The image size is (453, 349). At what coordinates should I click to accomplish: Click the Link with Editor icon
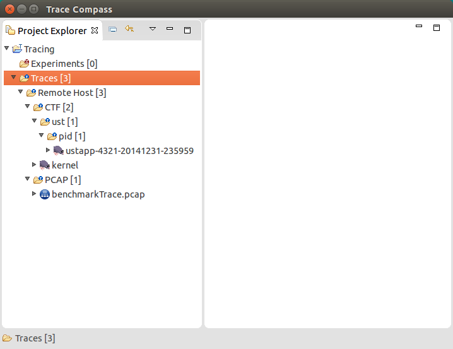(129, 29)
